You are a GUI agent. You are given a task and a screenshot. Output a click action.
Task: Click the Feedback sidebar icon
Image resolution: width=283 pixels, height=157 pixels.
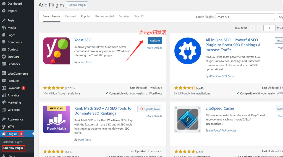coord(4,64)
